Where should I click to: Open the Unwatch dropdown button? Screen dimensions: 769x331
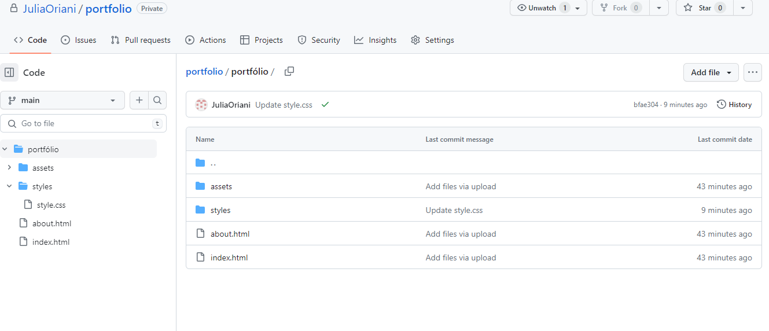549,8
